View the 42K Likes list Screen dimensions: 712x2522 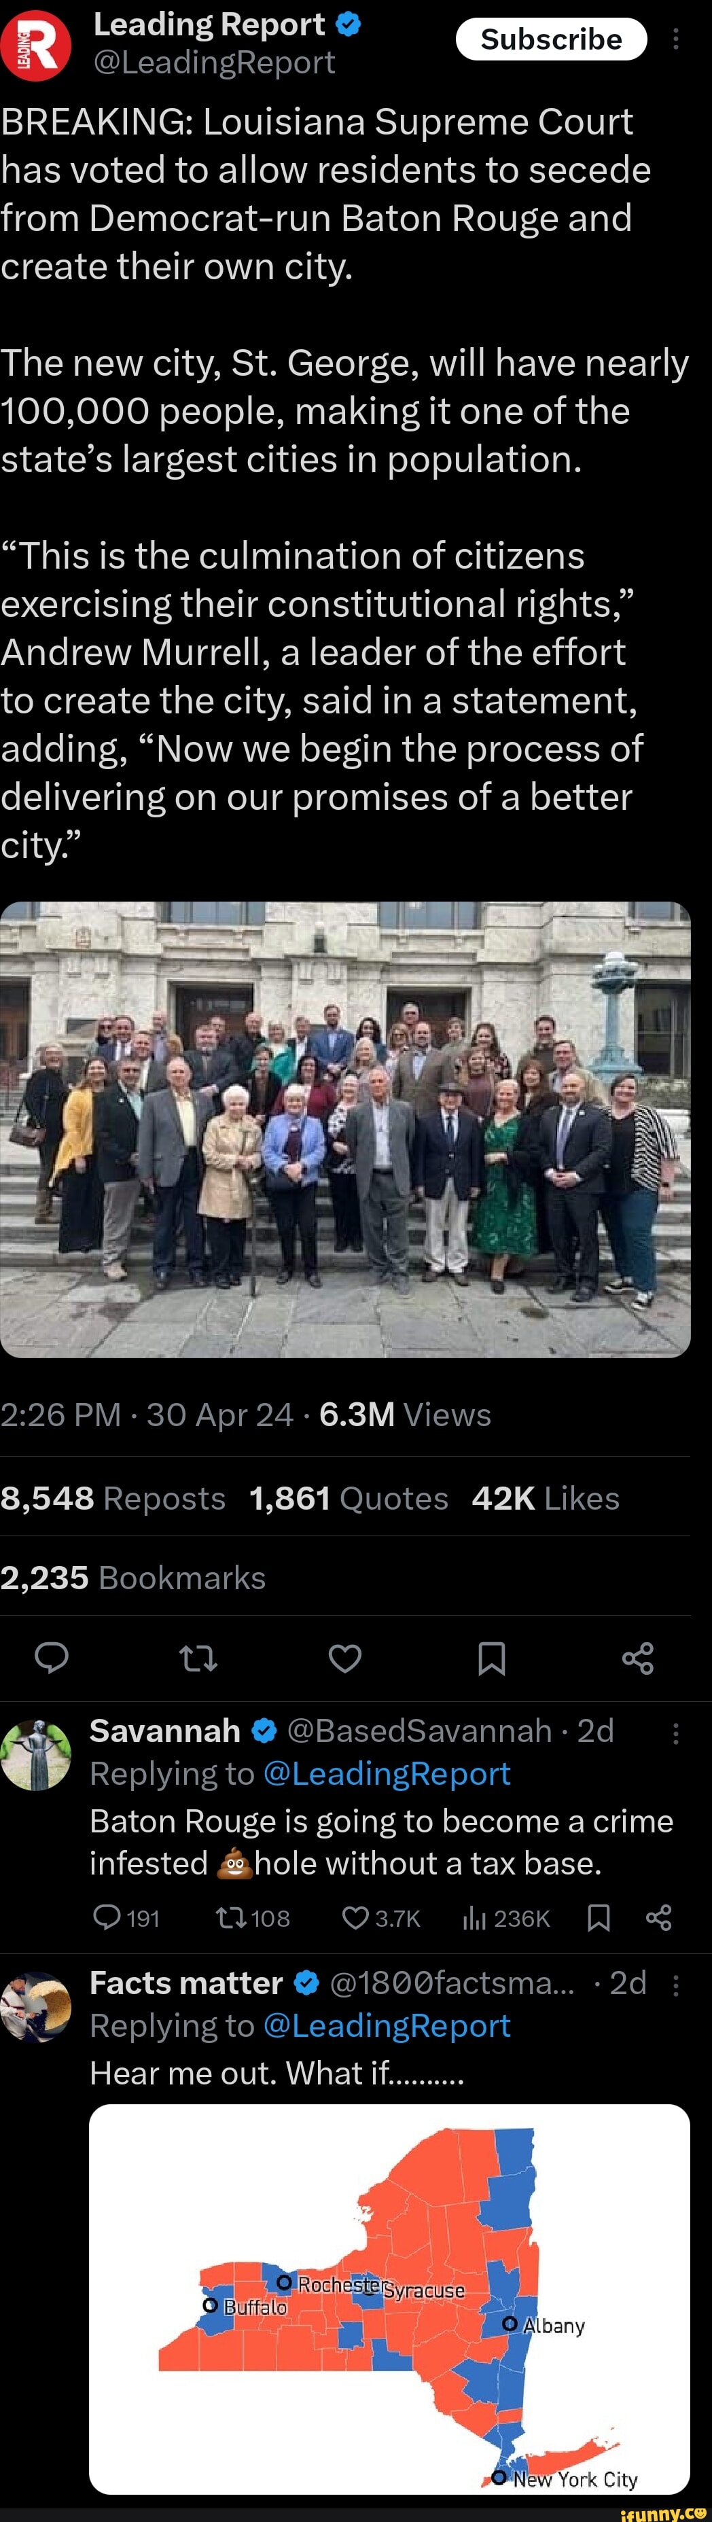[x=546, y=1498]
